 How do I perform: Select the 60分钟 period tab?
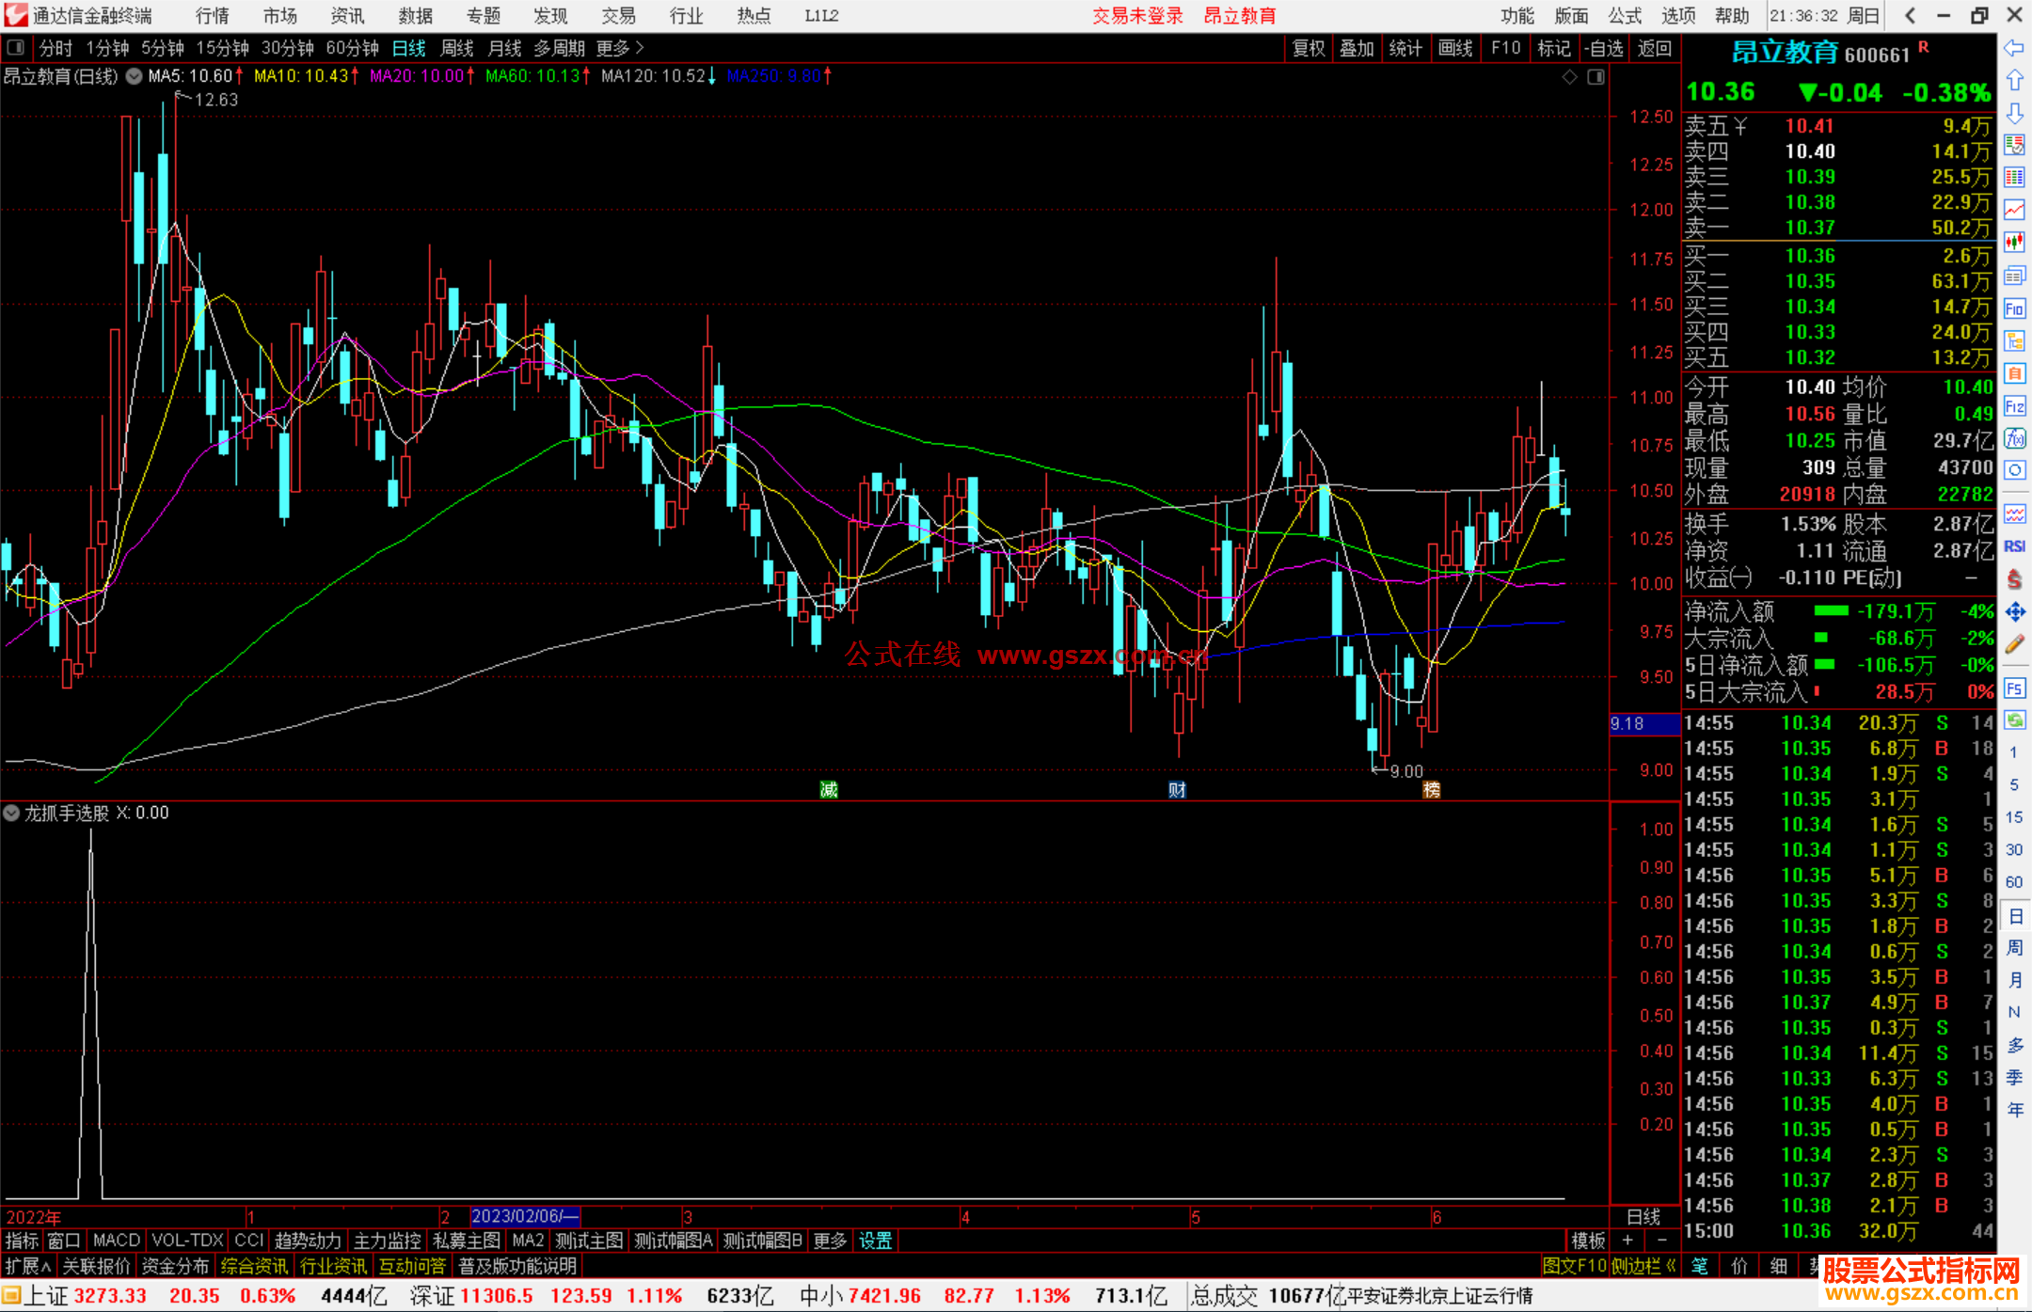click(x=352, y=48)
